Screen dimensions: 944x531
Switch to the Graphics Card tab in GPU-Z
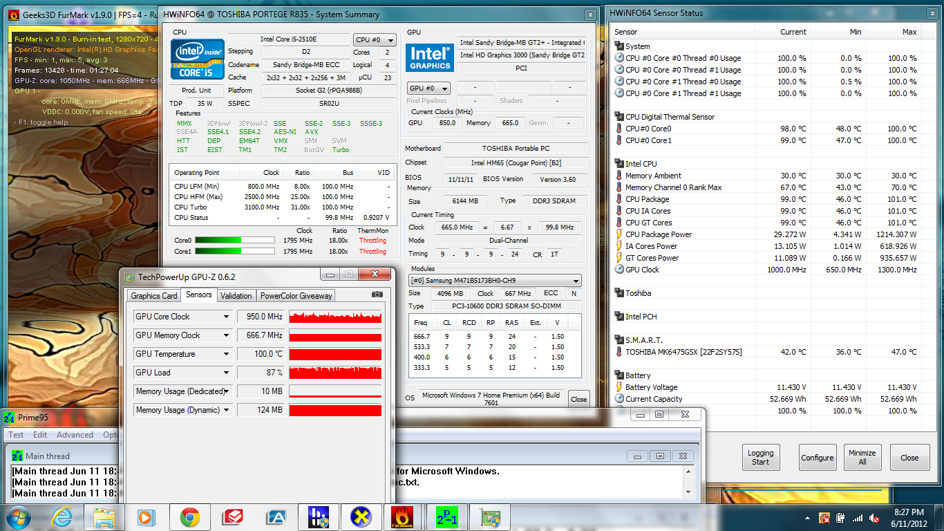click(x=154, y=296)
